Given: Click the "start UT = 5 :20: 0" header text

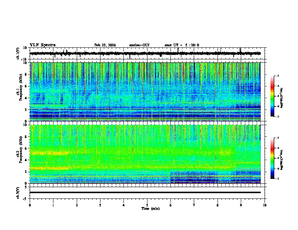Looking at the screenshot, I should pos(182,45).
